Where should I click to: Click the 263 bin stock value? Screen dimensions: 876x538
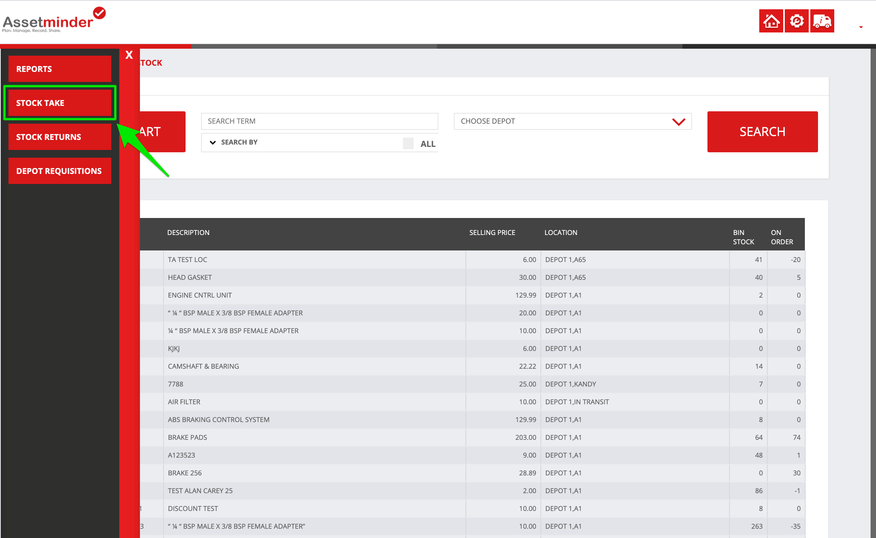[757, 526]
